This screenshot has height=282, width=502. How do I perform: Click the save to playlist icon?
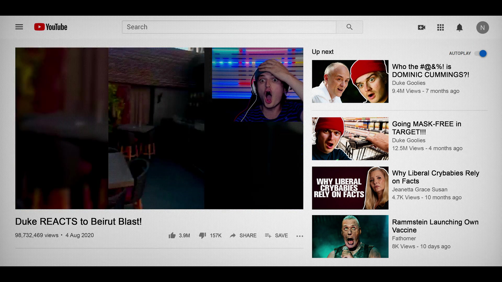pyautogui.click(x=268, y=236)
